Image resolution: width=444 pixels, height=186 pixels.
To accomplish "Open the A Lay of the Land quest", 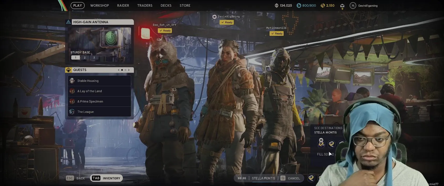I will coord(99,91).
